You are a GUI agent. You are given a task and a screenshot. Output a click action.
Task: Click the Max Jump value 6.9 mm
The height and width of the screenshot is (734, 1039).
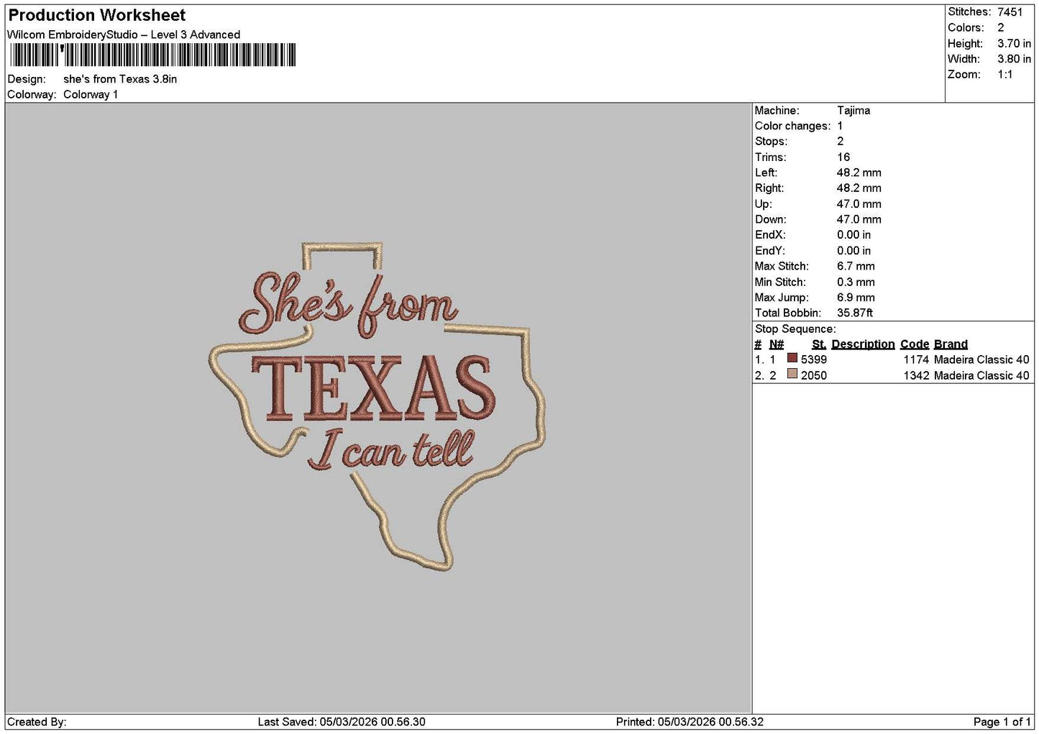point(856,298)
